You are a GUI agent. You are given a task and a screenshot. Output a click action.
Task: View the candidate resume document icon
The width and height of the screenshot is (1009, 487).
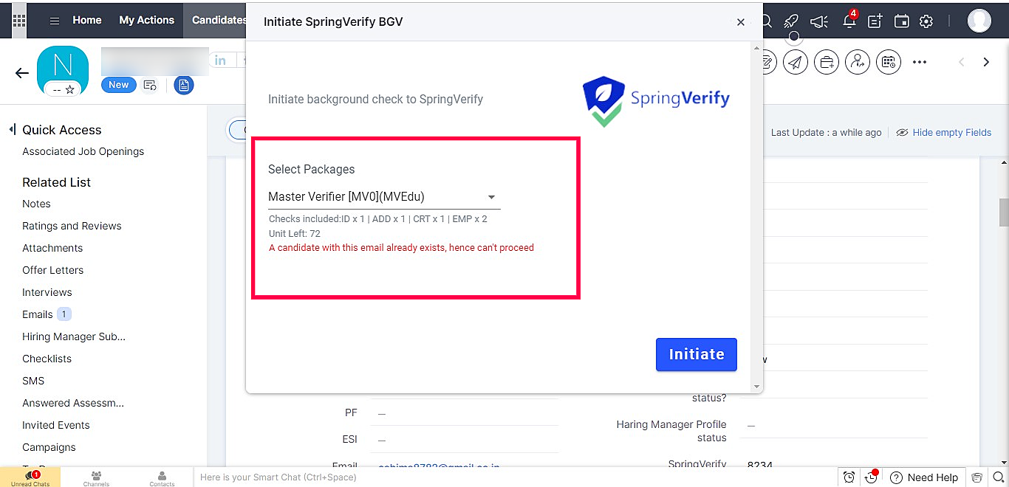pyautogui.click(x=184, y=86)
